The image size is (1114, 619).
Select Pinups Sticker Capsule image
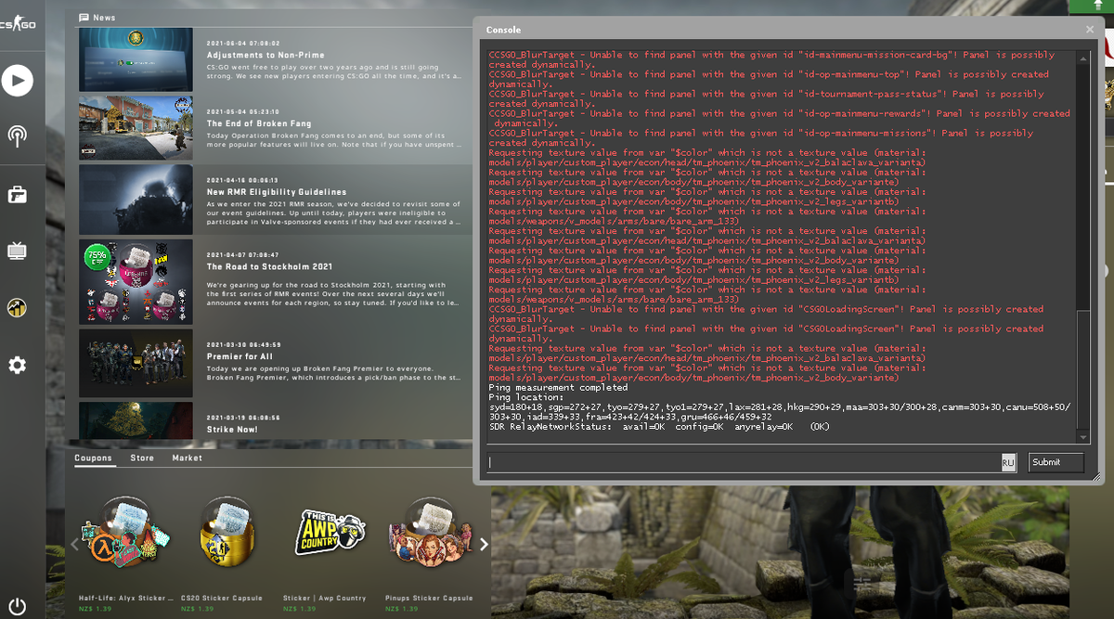[x=429, y=532]
